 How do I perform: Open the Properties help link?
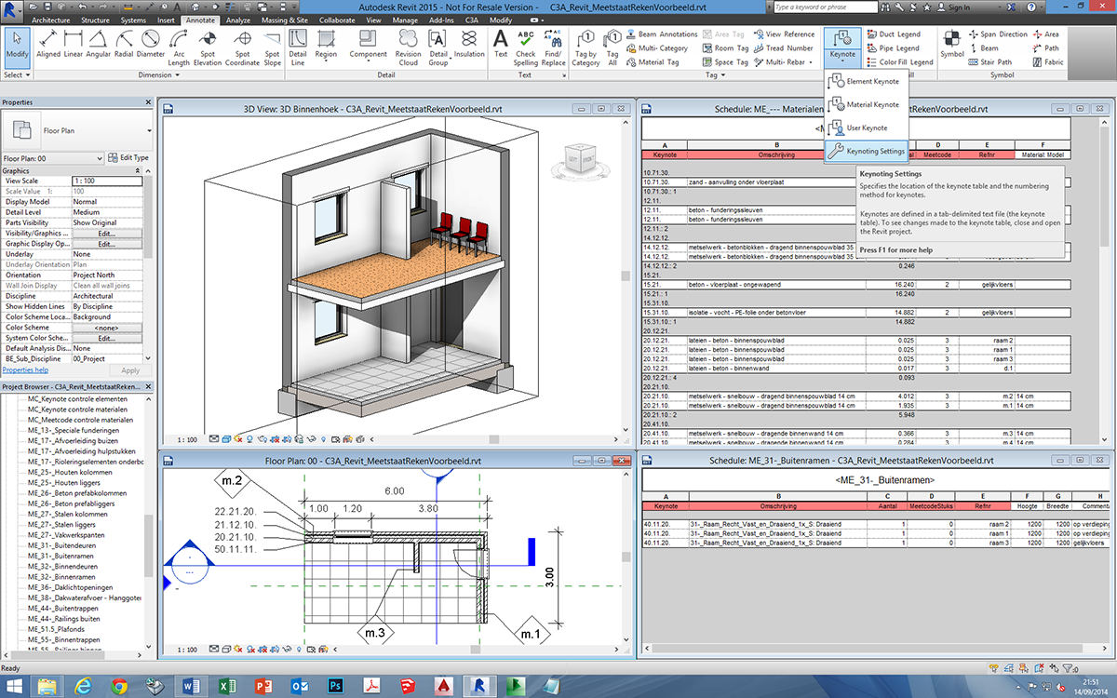(25, 370)
